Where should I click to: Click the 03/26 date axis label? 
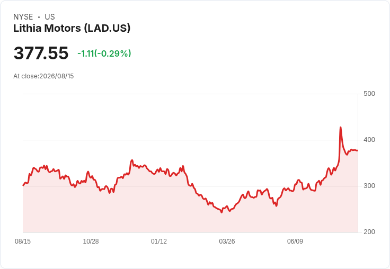click(x=227, y=241)
